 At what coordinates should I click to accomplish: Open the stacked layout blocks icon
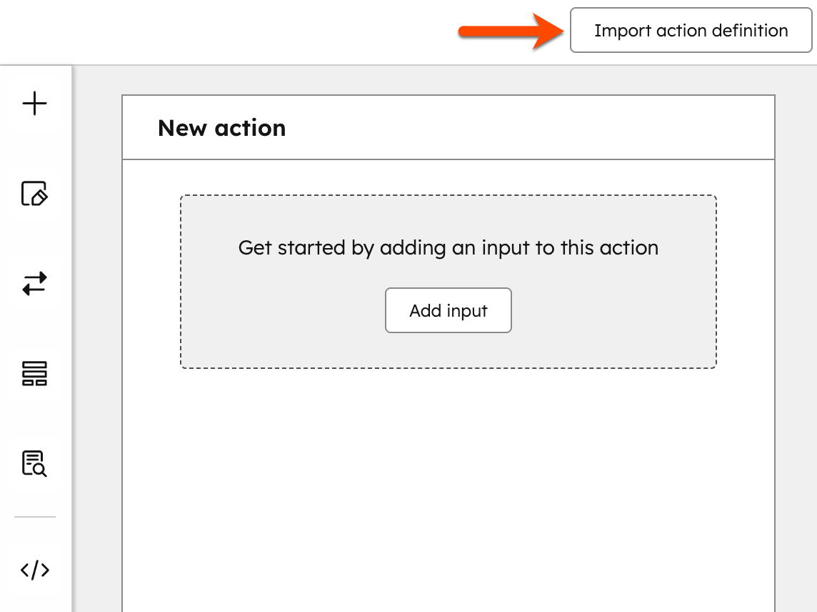[34, 373]
